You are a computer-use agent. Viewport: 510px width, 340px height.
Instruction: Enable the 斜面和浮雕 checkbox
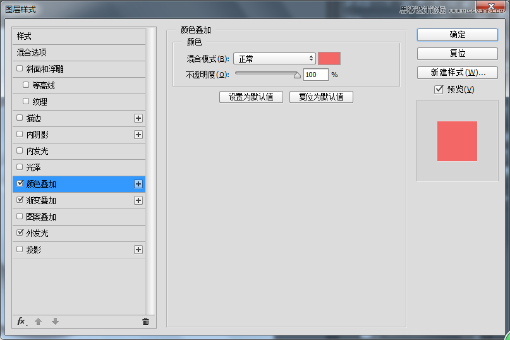[x=20, y=68]
